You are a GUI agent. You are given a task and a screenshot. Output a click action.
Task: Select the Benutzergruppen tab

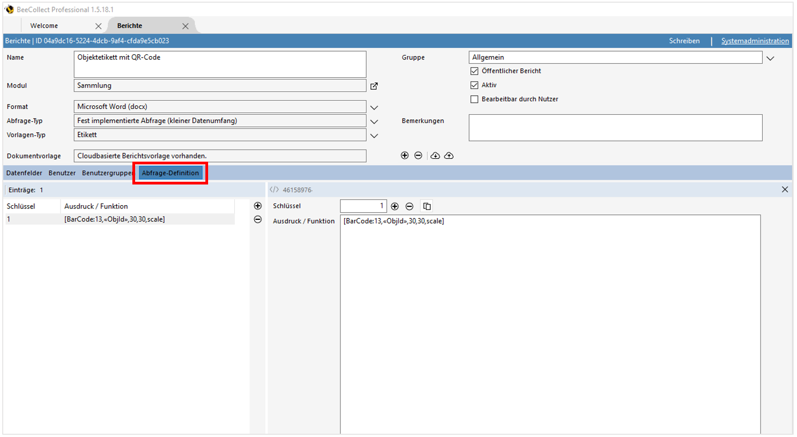pyautogui.click(x=107, y=173)
